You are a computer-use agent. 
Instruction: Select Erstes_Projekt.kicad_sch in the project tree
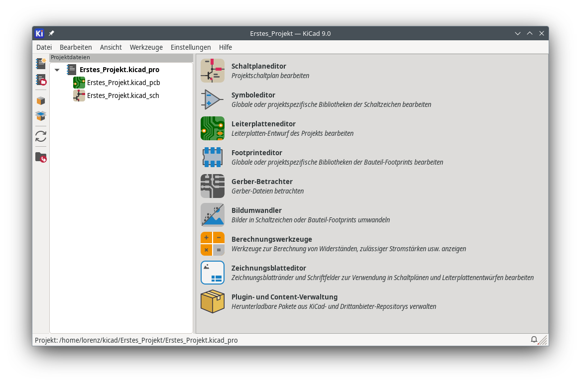(x=123, y=96)
